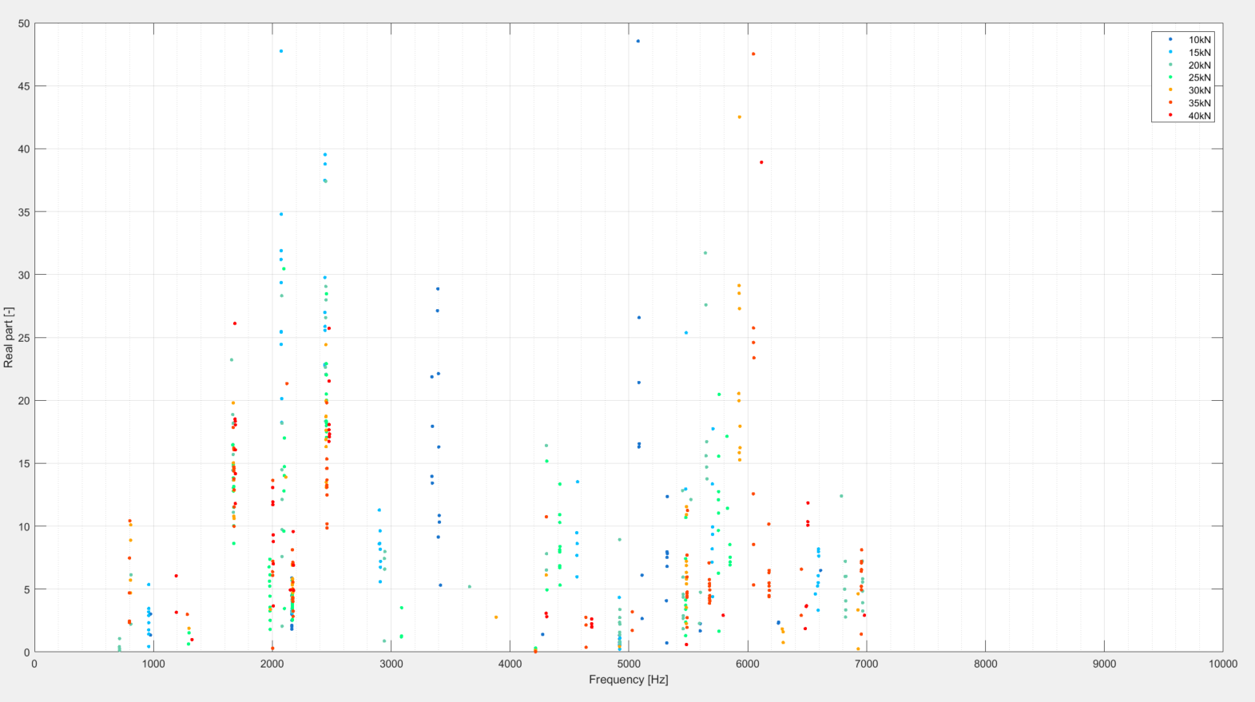
Task: Select the highest light blue point near 2000 Hz
Action: (x=280, y=51)
